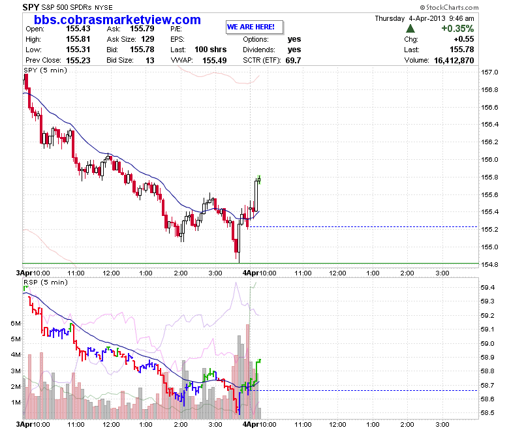Click the 3Apr date label under SPY chart

pos(24,273)
